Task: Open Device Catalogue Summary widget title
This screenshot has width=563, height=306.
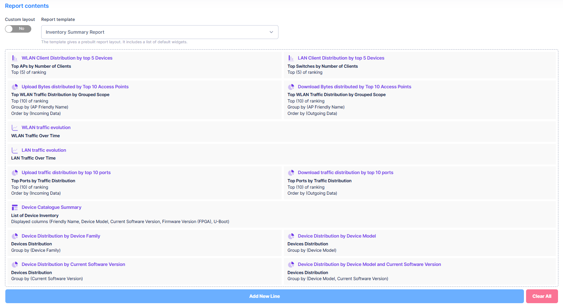Action: pyautogui.click(x=51, y=207)
